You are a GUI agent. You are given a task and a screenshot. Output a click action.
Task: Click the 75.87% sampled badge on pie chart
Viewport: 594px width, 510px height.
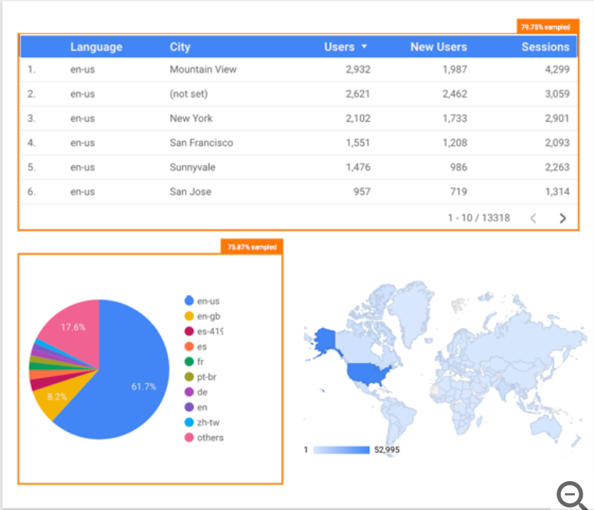(x=252, y=247)
